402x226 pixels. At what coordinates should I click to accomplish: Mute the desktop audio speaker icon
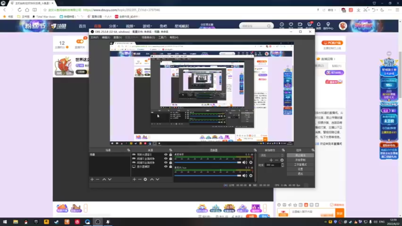tap(245, 162)
